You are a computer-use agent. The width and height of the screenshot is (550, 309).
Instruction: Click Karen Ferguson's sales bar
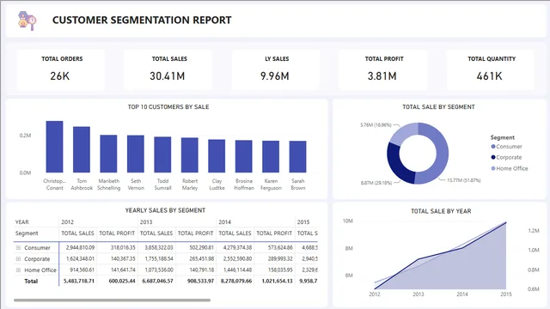click(x=271, y=156)
